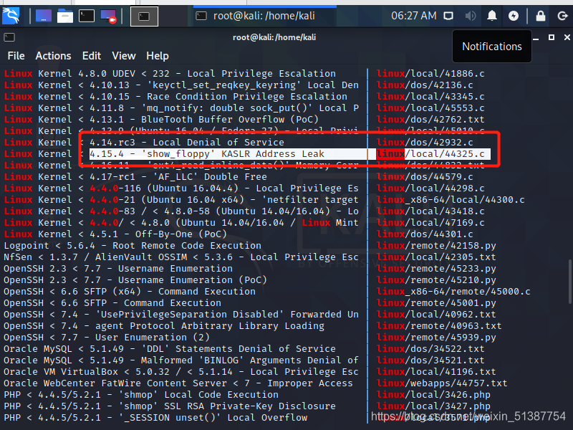Click the path linux/dos/42932.c
Screen dimensions: 573x430
click(x=425, y=143)
